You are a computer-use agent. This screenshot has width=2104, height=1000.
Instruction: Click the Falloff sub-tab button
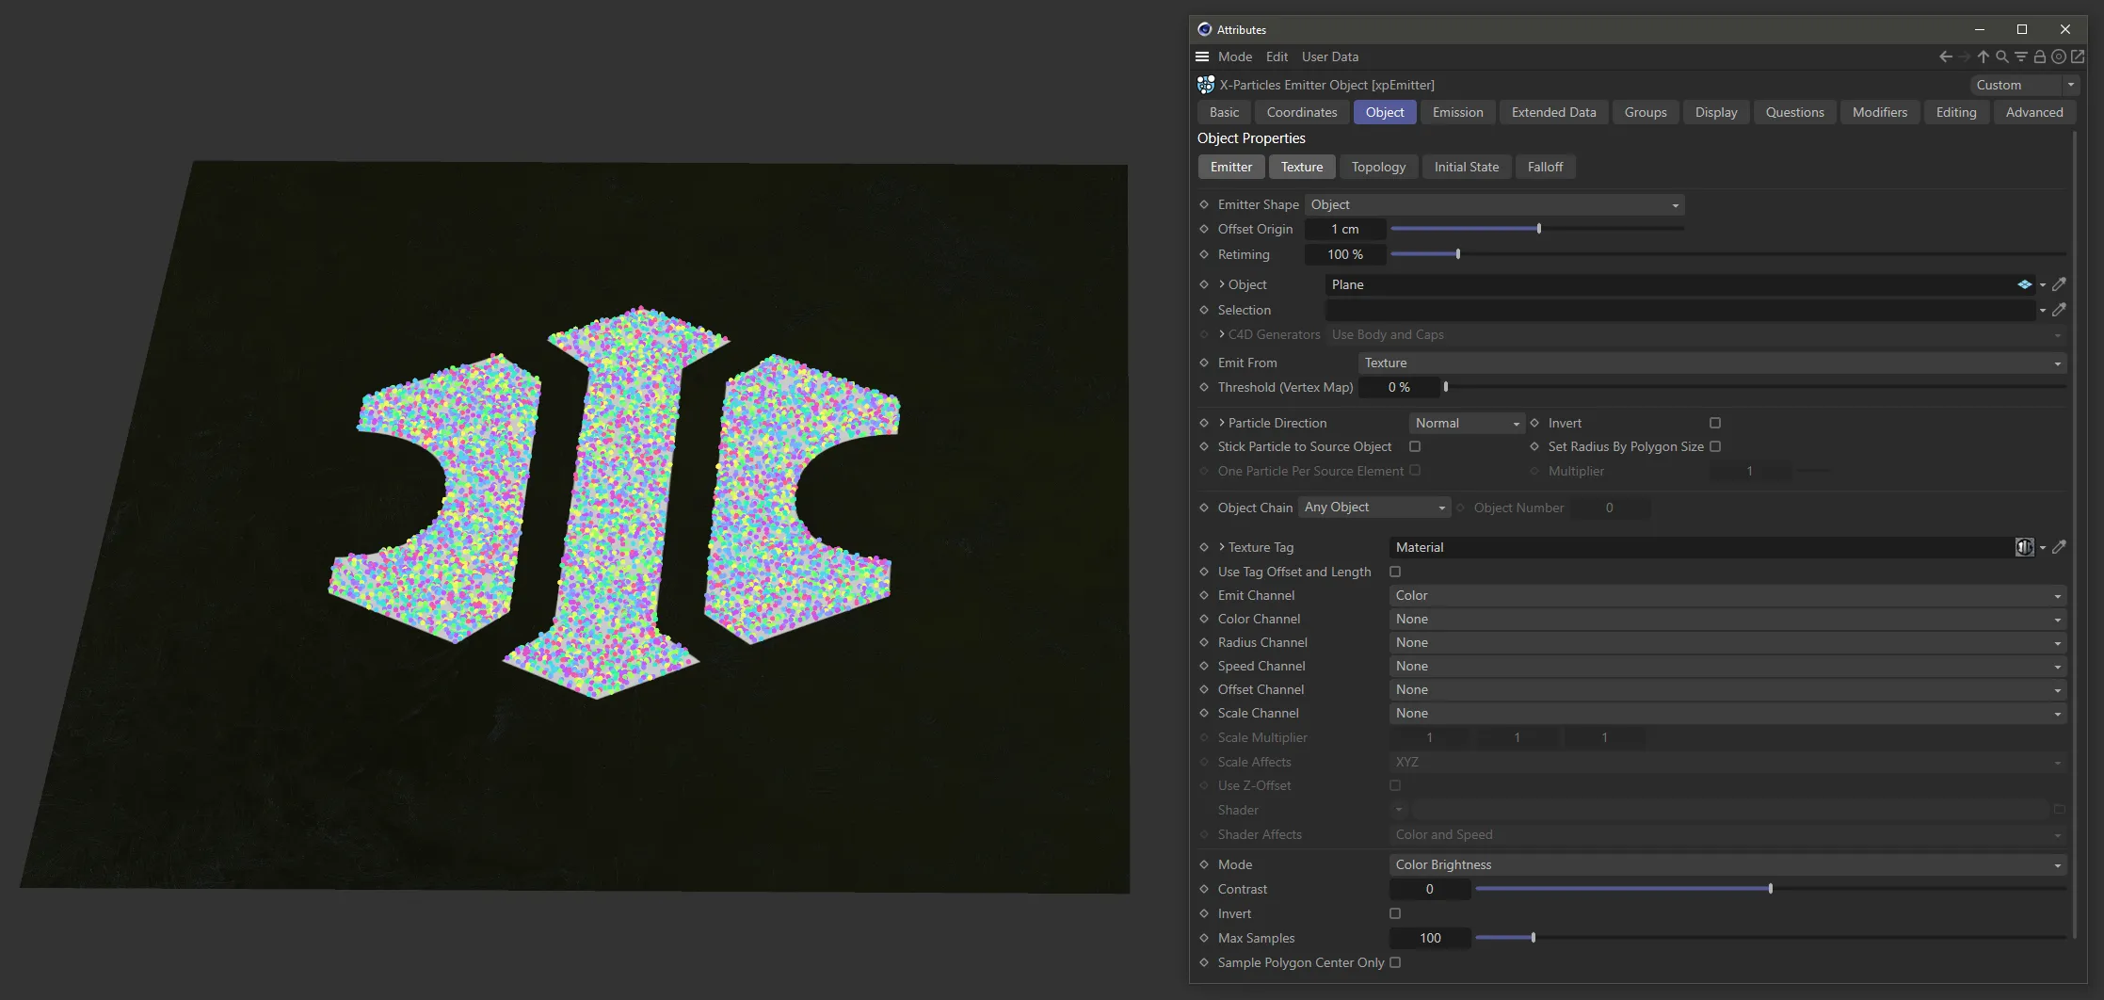pyautogui.click(x=1545, y=167)
